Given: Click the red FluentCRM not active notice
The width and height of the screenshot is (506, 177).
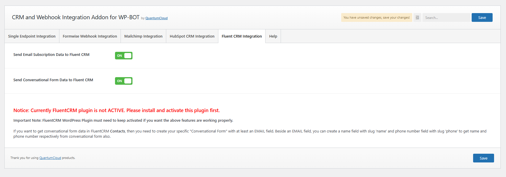Looking at the screenshot, I should click(116, 110).
